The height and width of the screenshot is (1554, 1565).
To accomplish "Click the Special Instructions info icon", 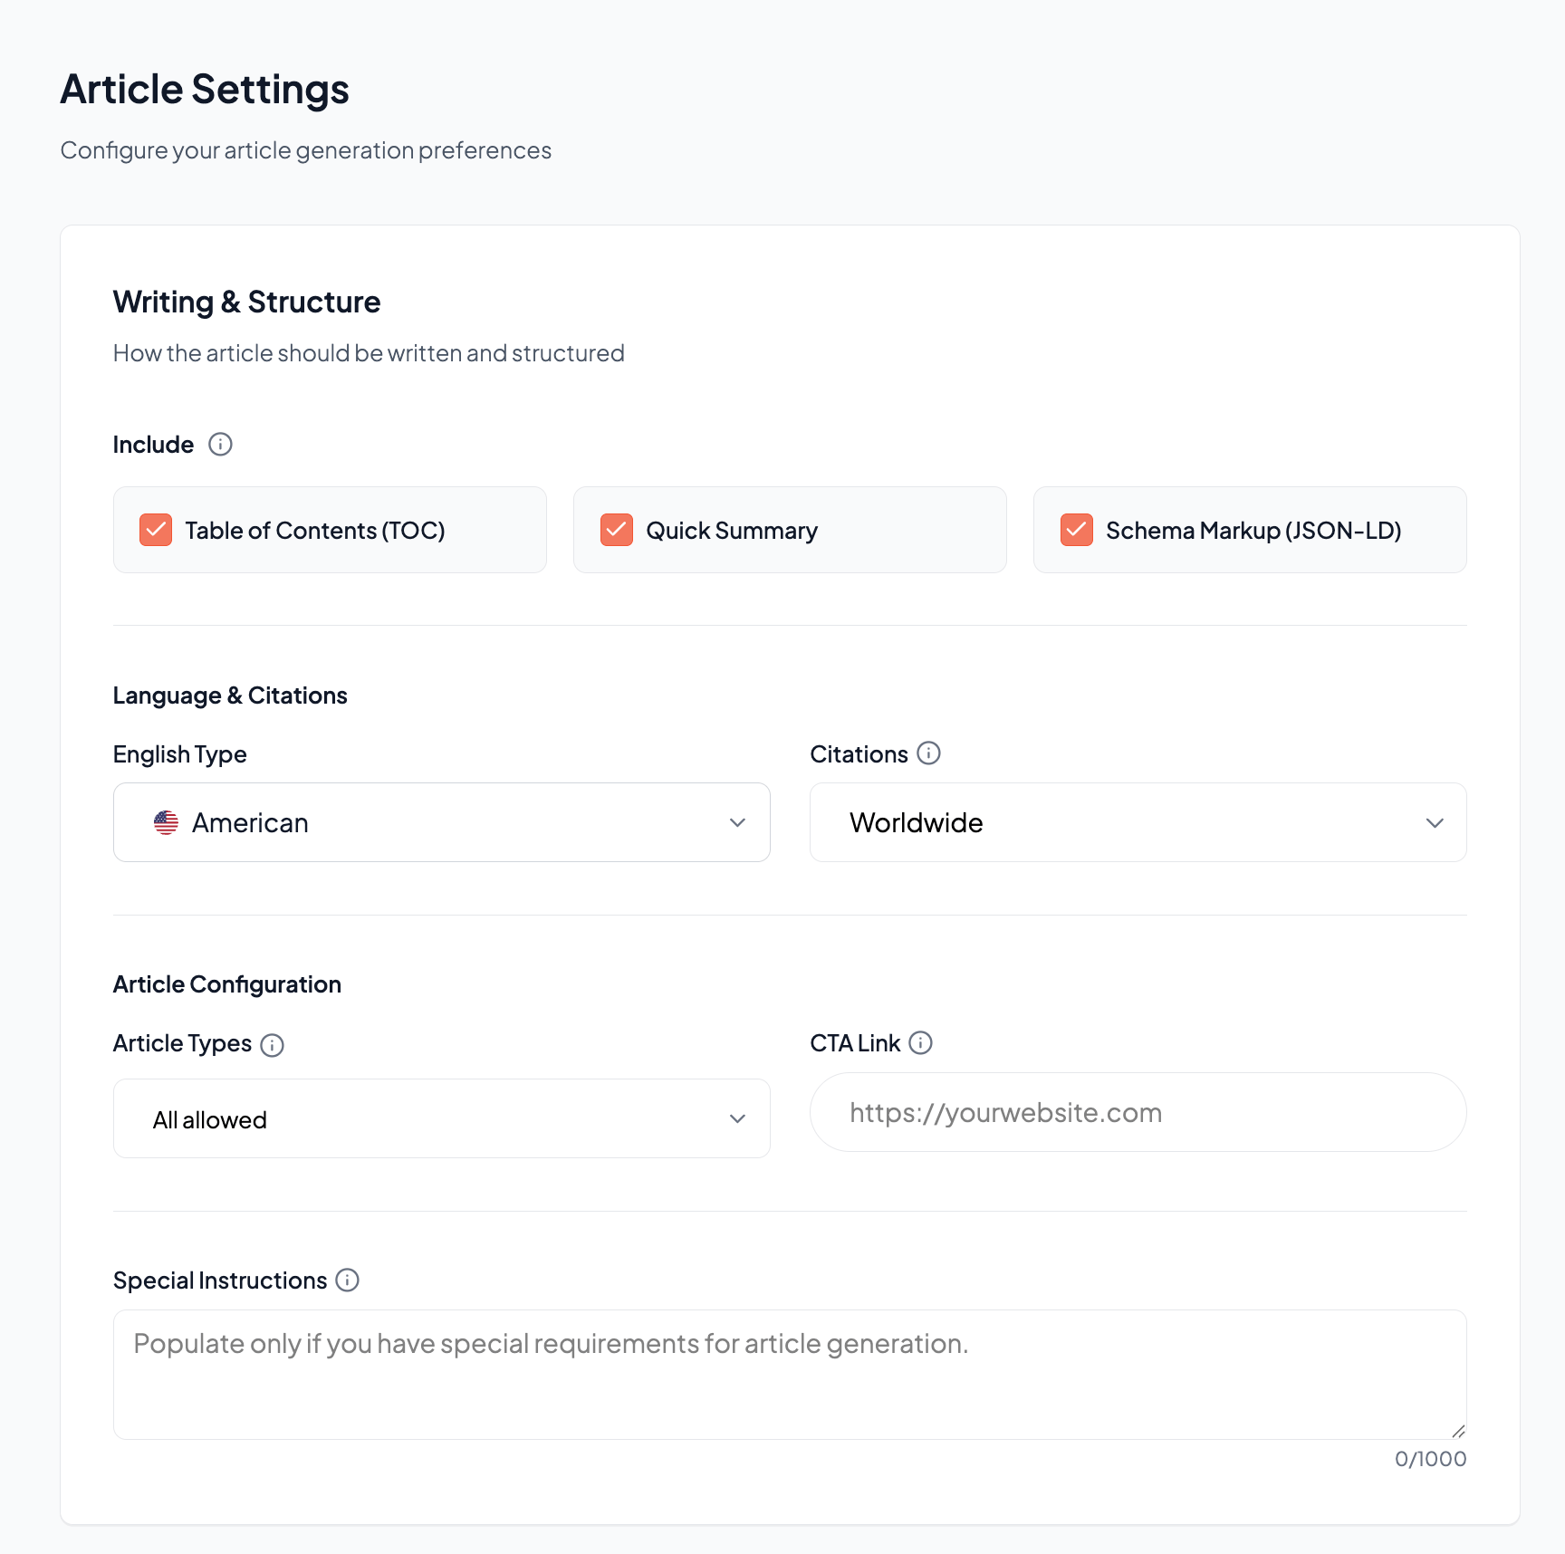I will 347,1281.
